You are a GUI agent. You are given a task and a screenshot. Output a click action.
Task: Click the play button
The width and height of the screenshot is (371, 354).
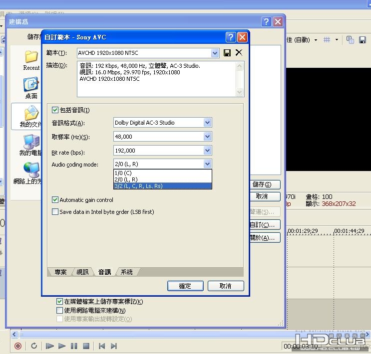[x=62, y=346]
